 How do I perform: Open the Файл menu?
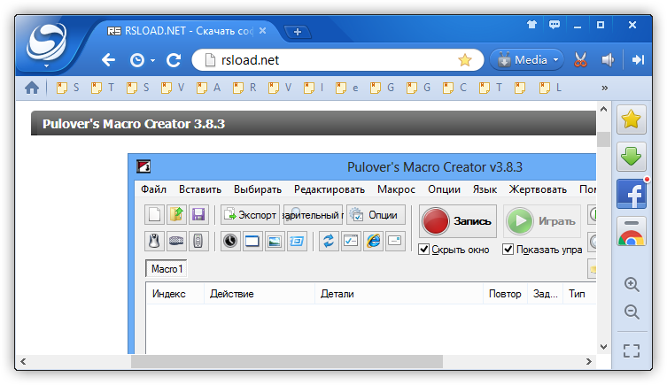[153, 189]
